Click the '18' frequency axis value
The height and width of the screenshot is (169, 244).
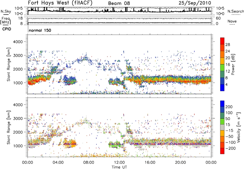pyautogui.click(x=20, y=18)
